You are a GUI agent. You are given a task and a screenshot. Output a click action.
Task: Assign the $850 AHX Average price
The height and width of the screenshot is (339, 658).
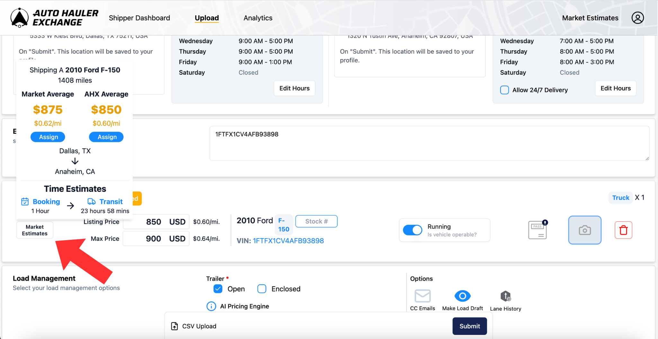[106, 137]
